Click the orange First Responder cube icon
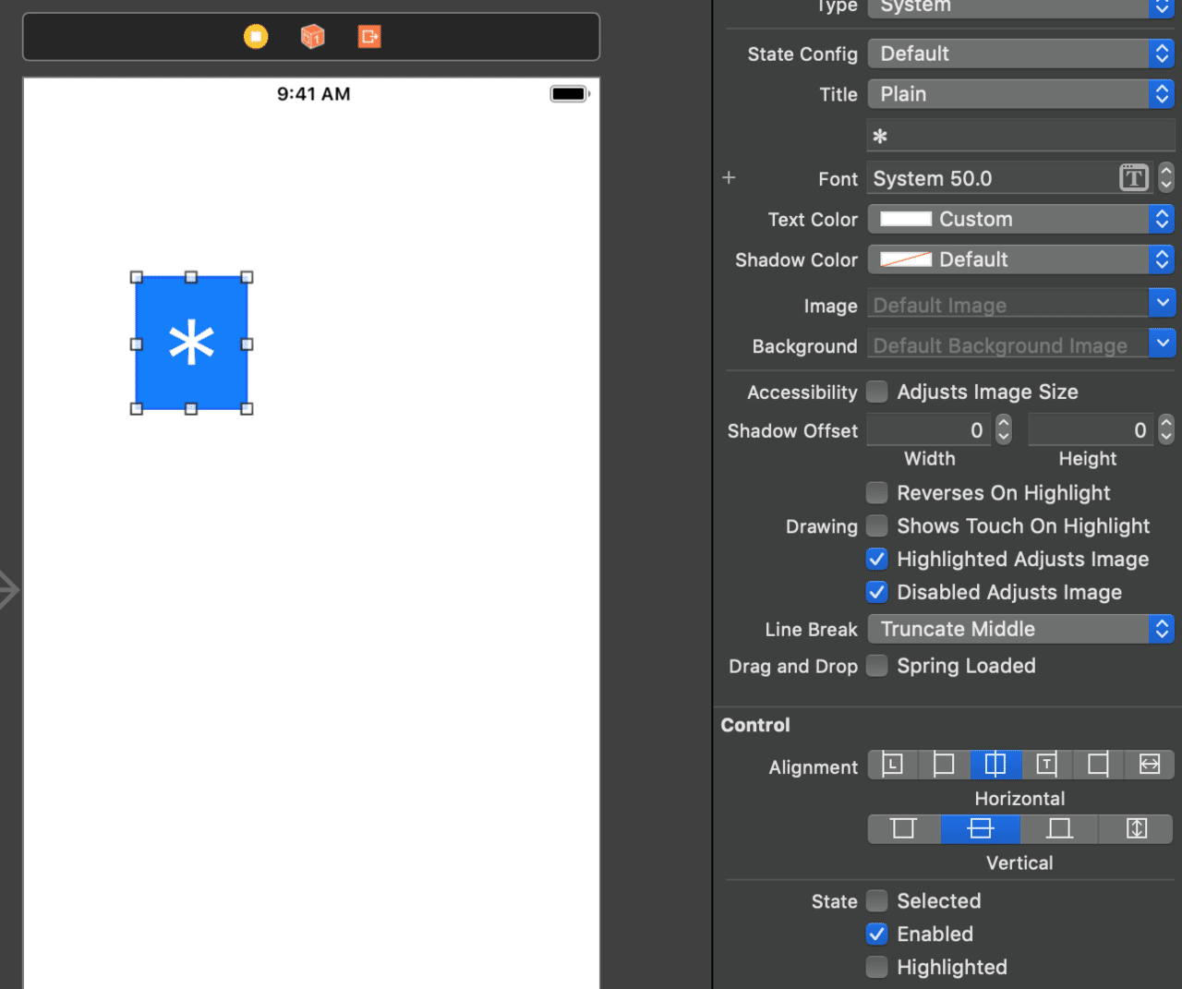The image size is (1182, 989). pyautogui.click(x=313, y=36)
